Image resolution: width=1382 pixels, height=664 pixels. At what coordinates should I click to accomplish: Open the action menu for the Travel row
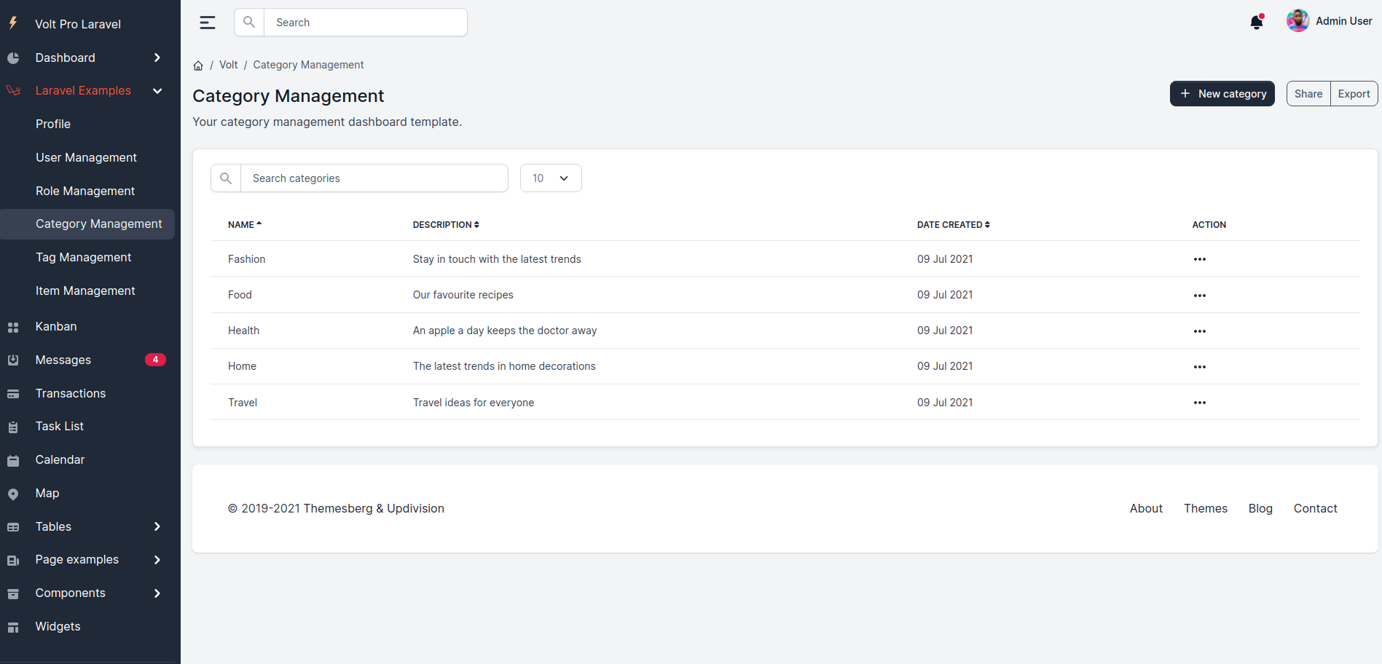point(1200,403)
